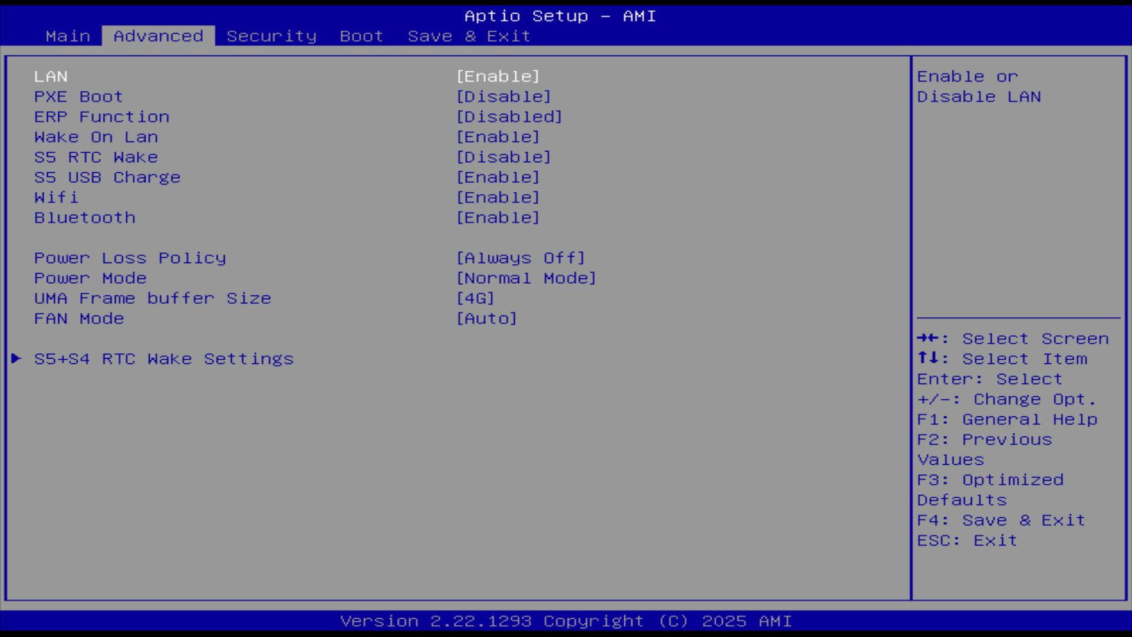Screen dimensions: 1132x637
Task: Toggle the Bluetooth Enable value
Action: click(498, 218)
